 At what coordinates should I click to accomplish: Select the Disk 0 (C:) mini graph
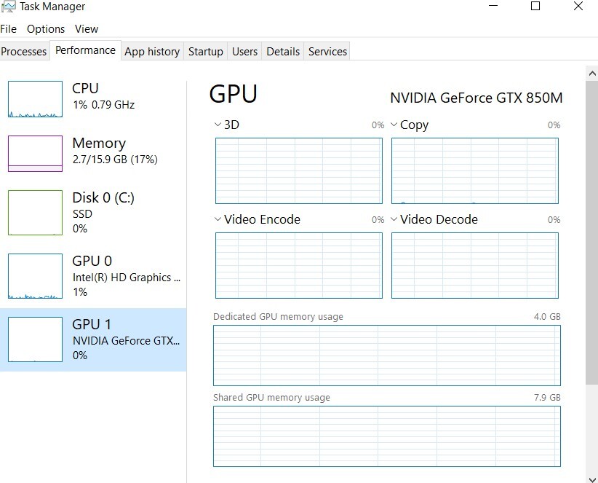pyautogui.click(x=35, y=213)
